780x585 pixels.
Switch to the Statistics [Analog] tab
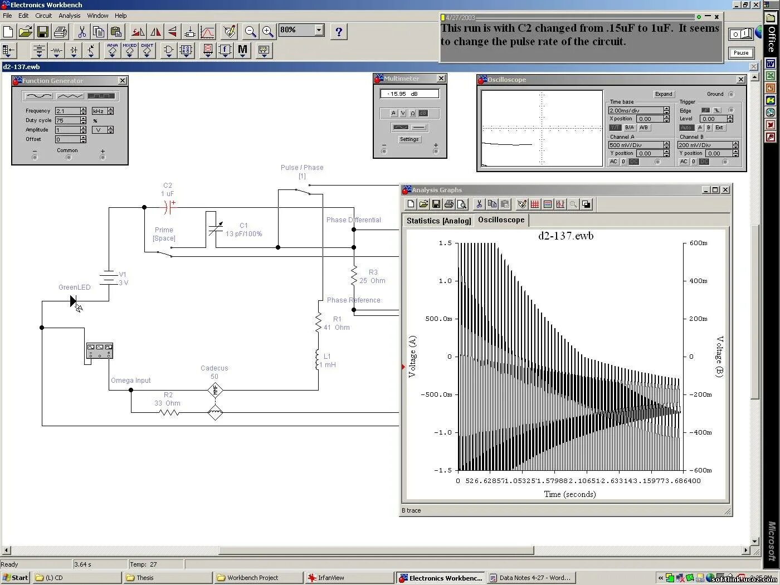click(438, 221)
